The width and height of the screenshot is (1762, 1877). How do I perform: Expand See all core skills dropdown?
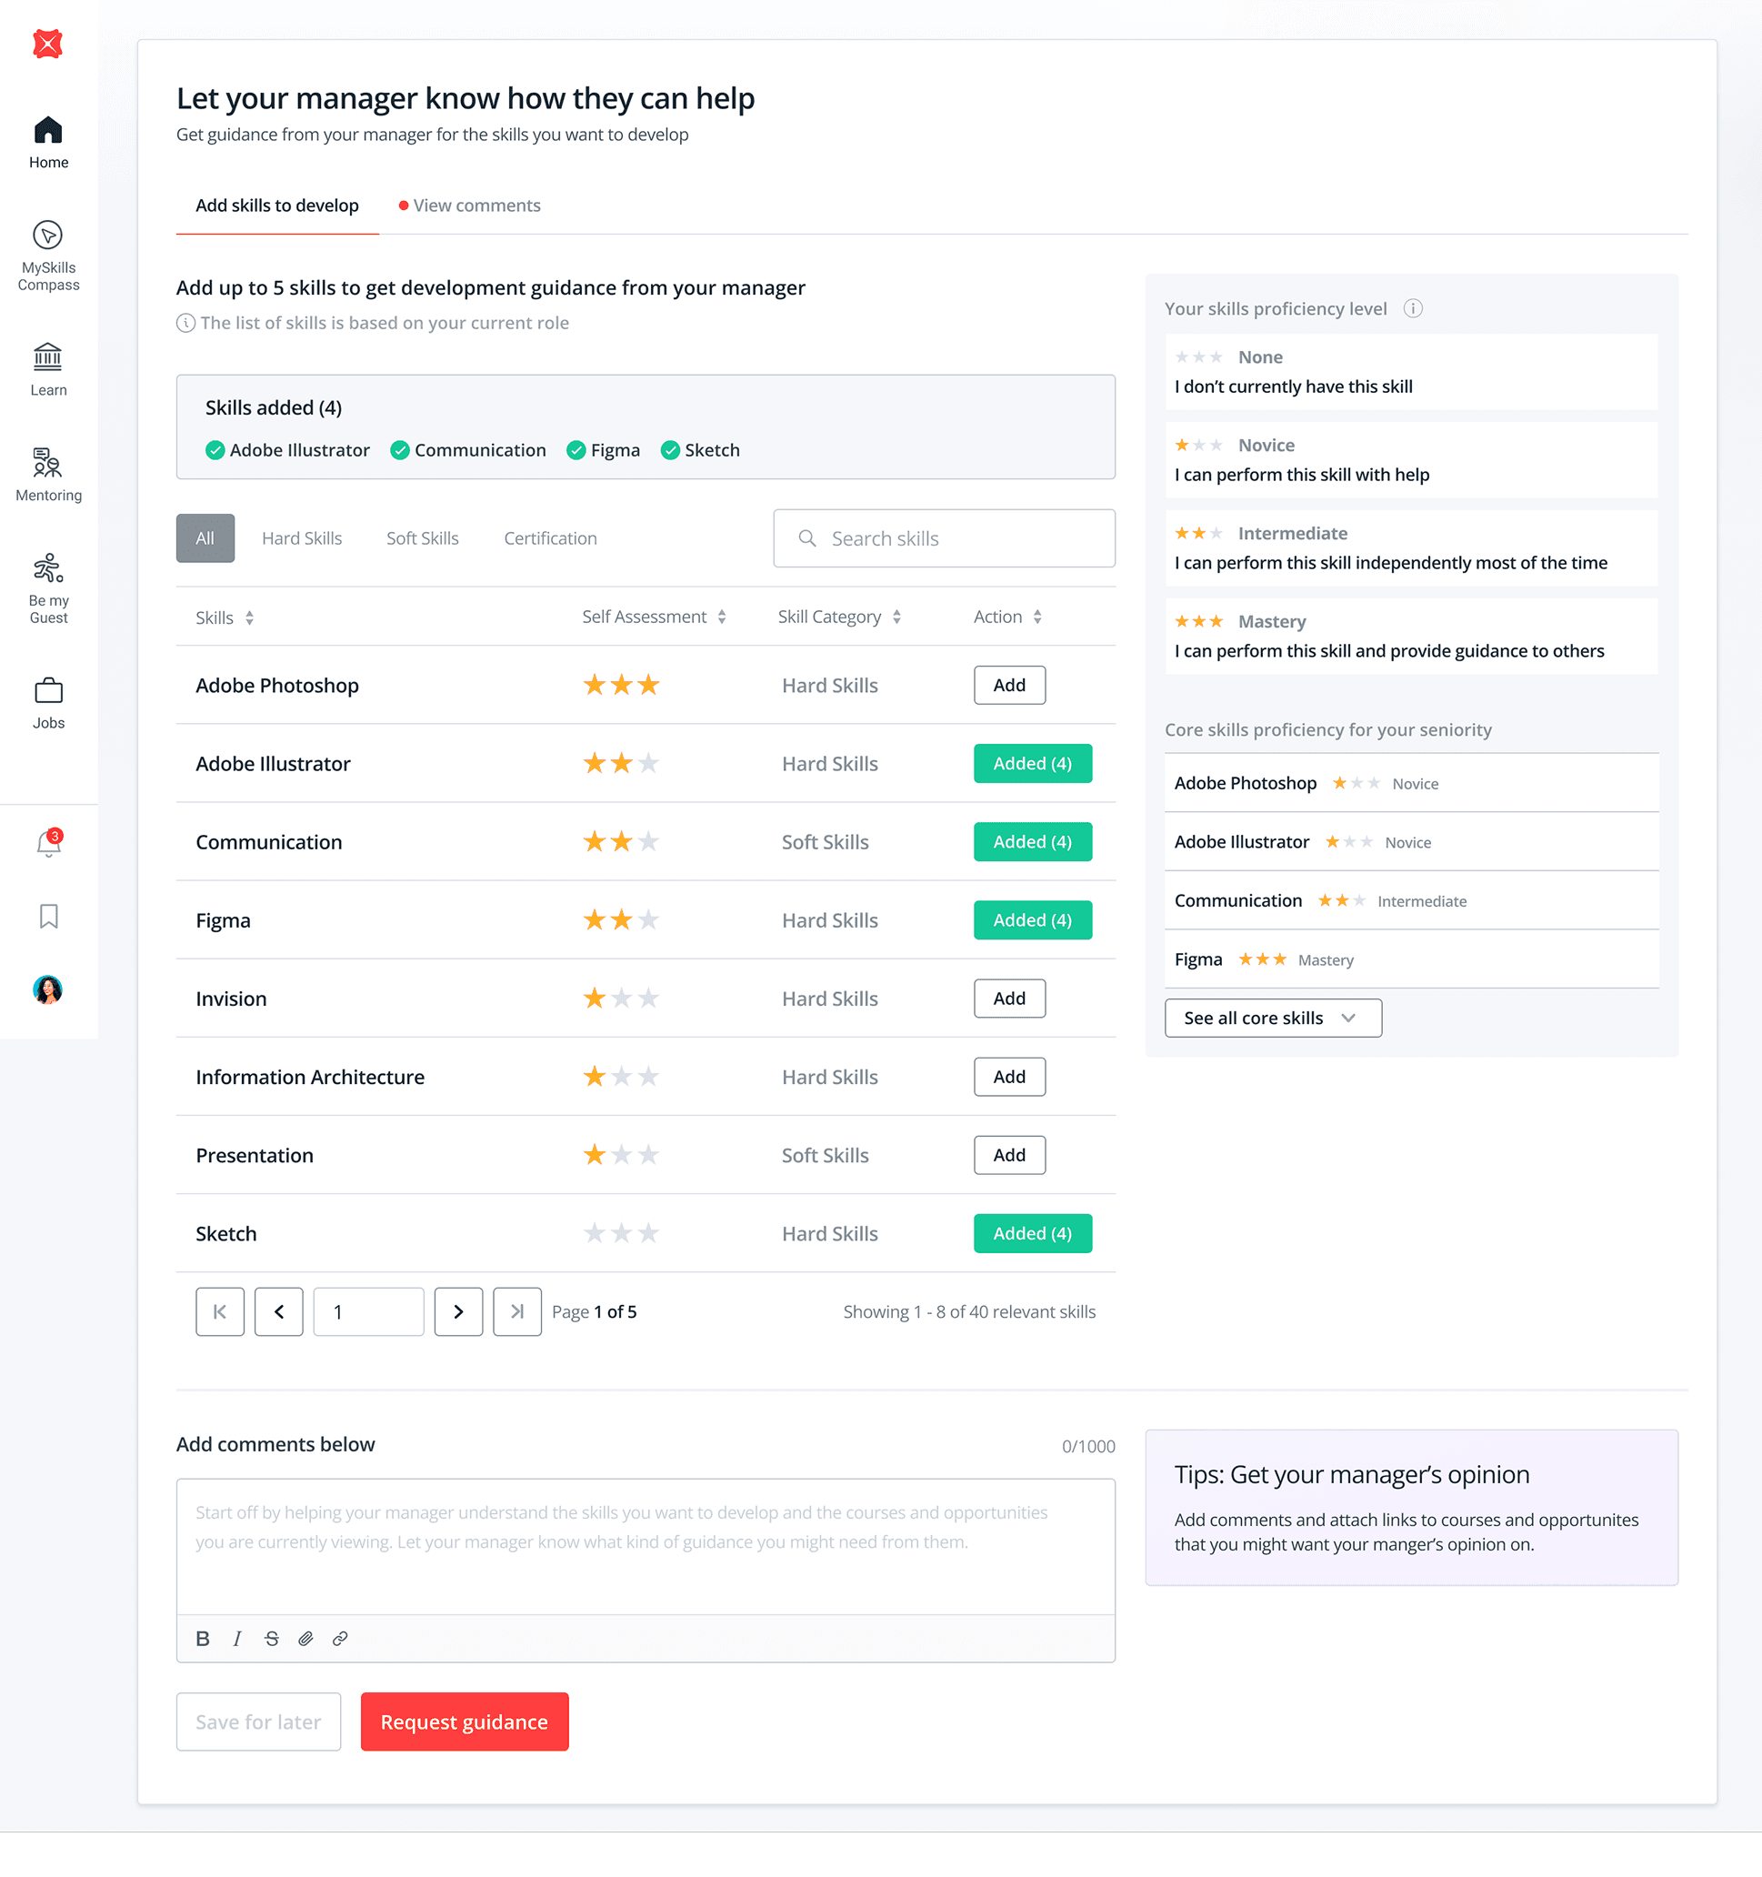tap(1272, 1018)
